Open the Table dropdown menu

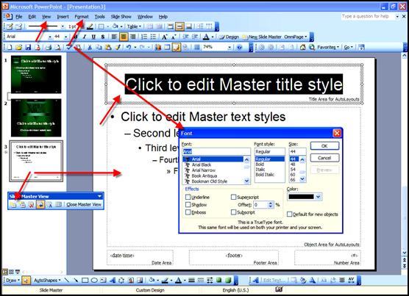[134, 26]
